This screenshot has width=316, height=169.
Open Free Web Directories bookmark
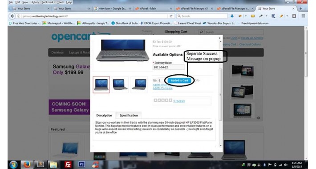point(25,23)
